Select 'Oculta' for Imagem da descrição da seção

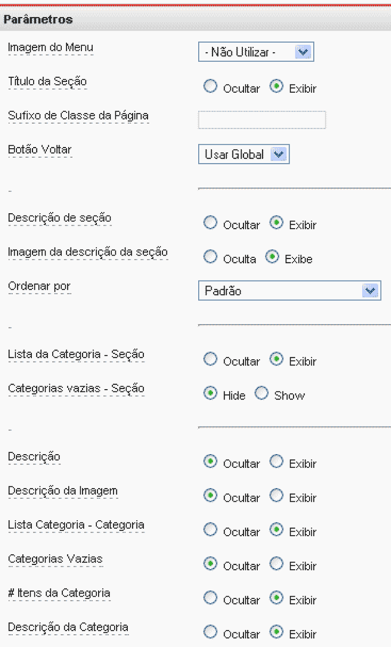(210, 256)
